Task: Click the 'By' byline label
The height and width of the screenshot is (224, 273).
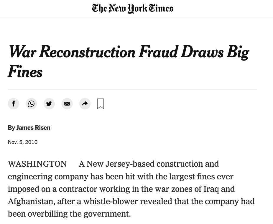Action: click(11, 128)
